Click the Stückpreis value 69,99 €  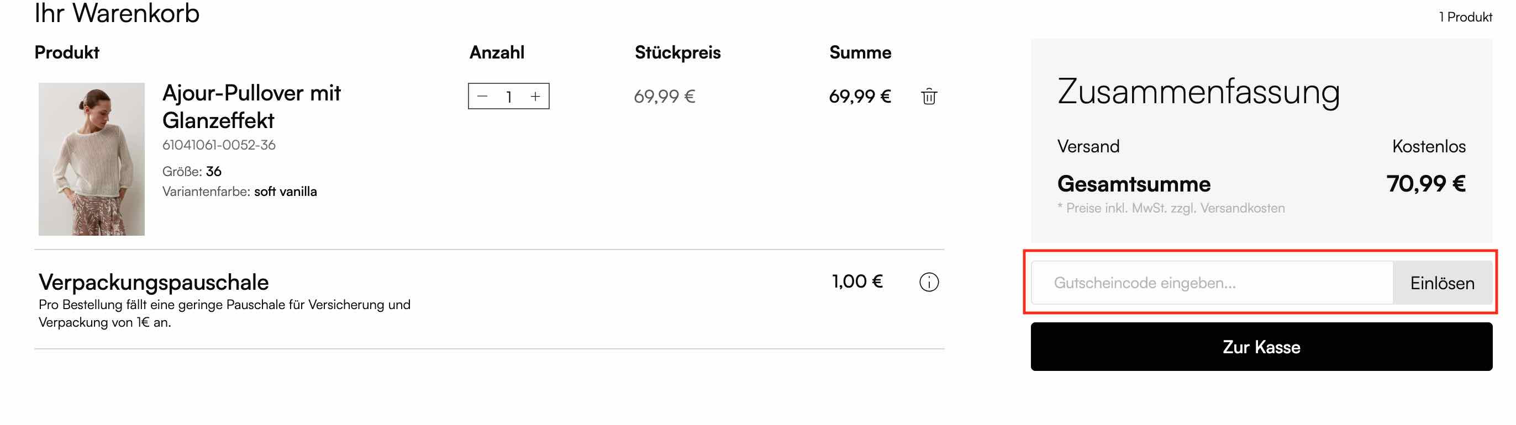[x=665, y=97]
